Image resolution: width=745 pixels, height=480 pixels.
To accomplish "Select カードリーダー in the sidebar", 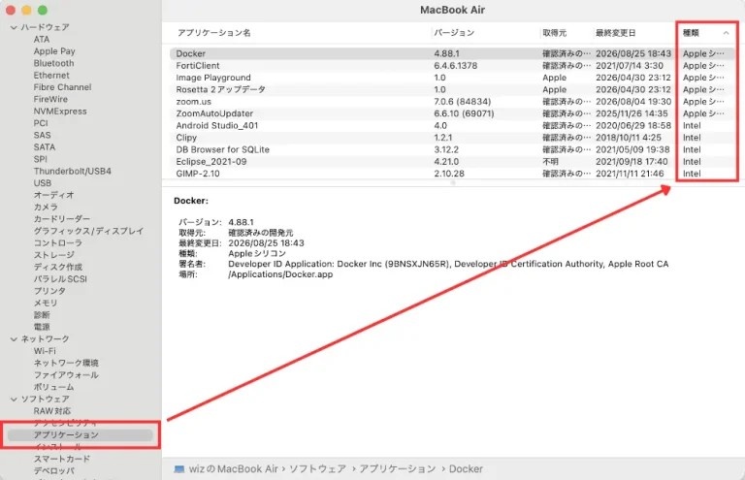I will pyautogui.click(x=62, y=219).
